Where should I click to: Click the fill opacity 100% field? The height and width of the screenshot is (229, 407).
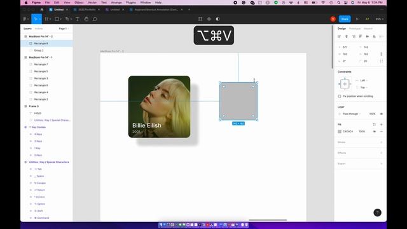pos(362,132)
